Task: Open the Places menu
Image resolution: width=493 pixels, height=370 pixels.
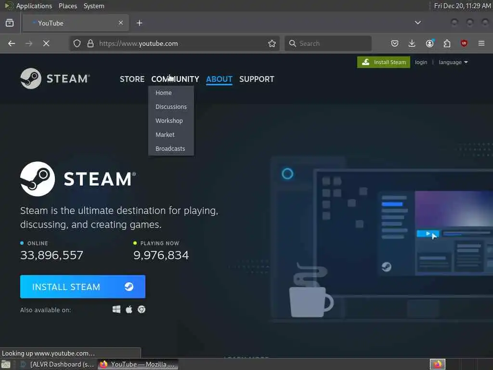Action: pos(67,6)
